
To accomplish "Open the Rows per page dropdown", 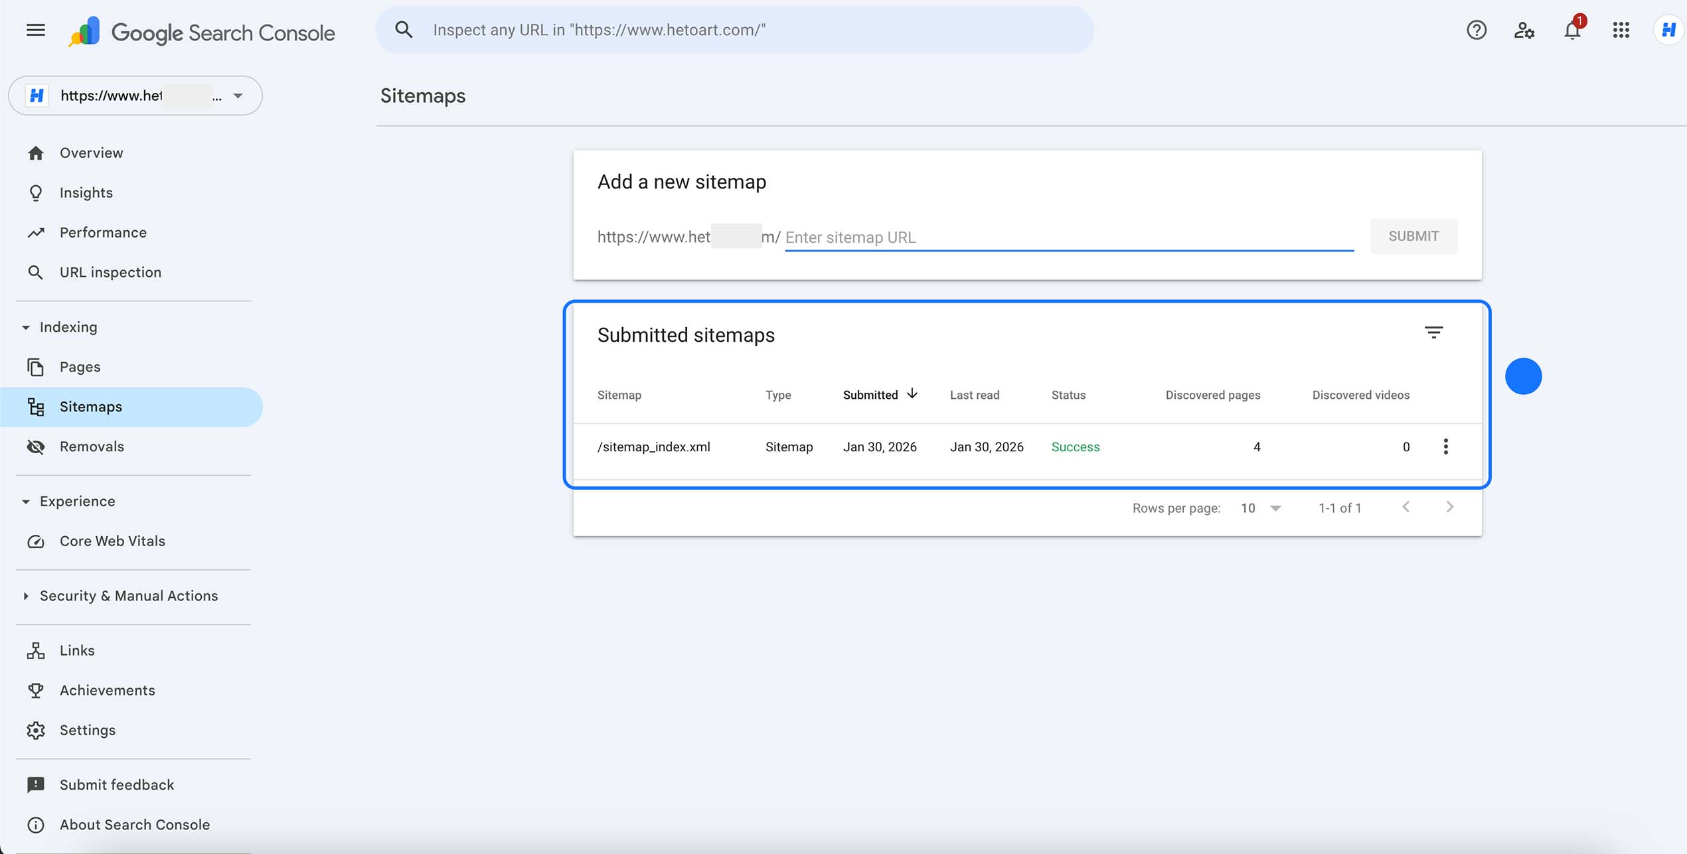I will coord(1260,508).
